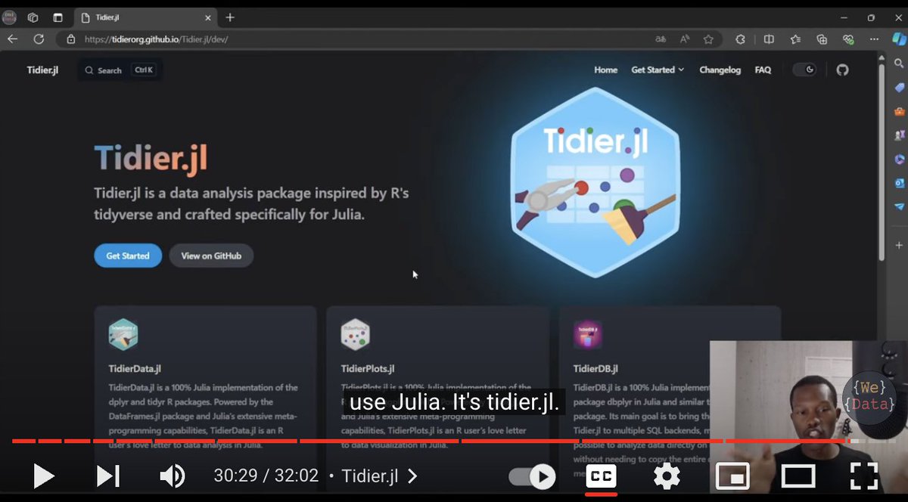Select the Tidier.jl browser tab
This screenshot has width=908, height=502.
145,17
